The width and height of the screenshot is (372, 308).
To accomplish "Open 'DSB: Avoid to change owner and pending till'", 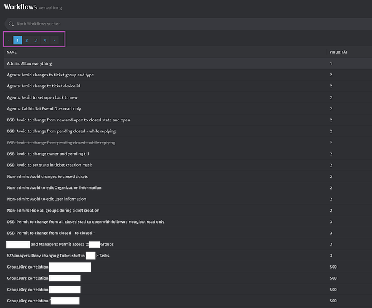I will (51, 154).
